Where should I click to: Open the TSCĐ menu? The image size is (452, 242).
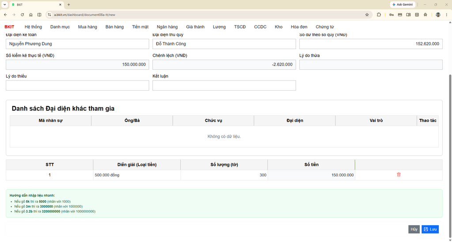coord(240,27)
